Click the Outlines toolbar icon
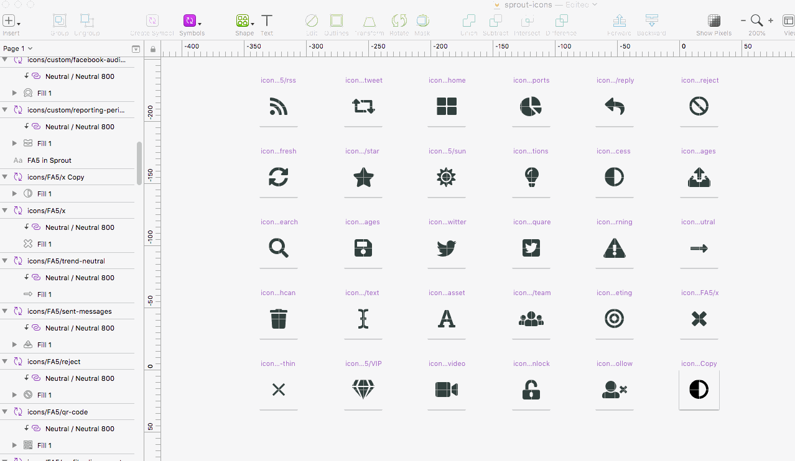The height and width of the screenshot is (461, 795). pos(337,21)
